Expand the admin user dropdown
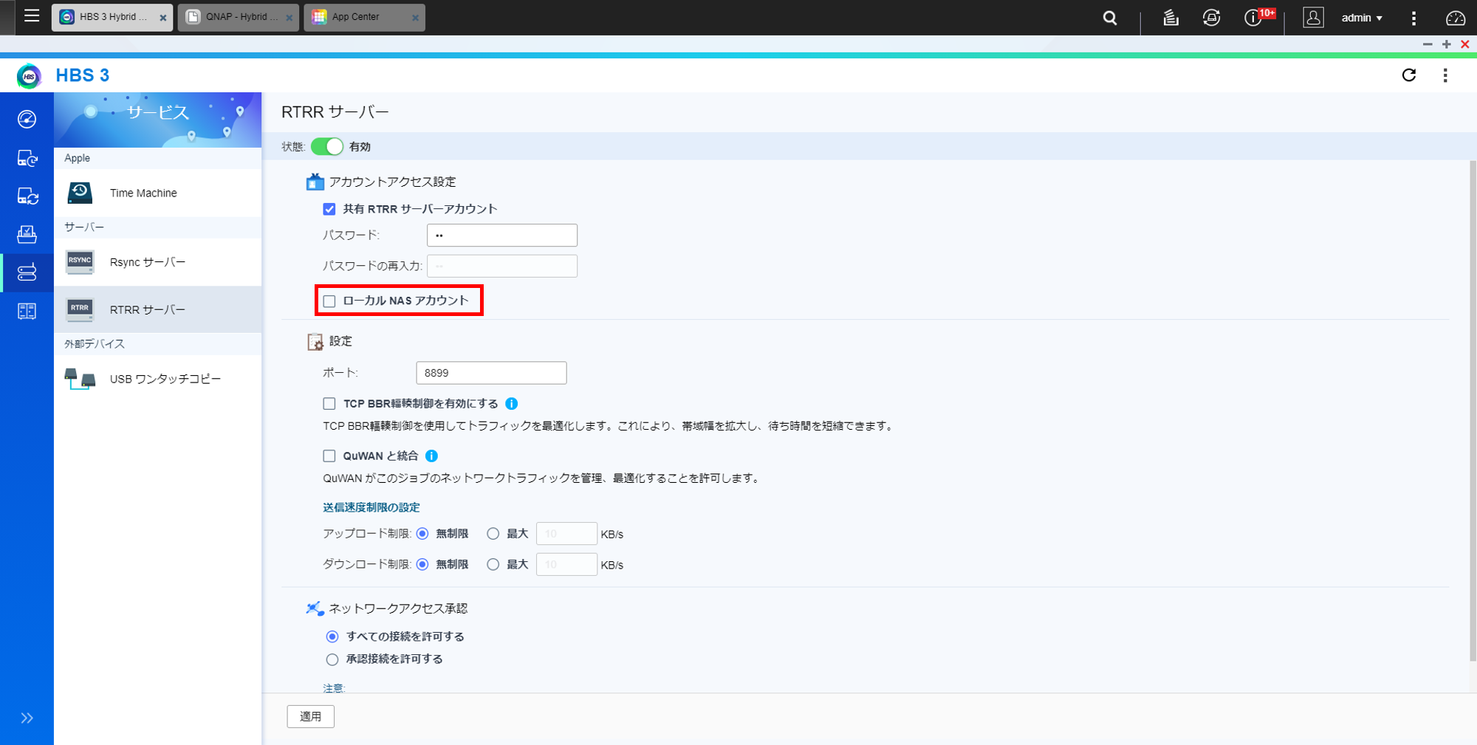1477x745 pixels. tap(1362, 18)
